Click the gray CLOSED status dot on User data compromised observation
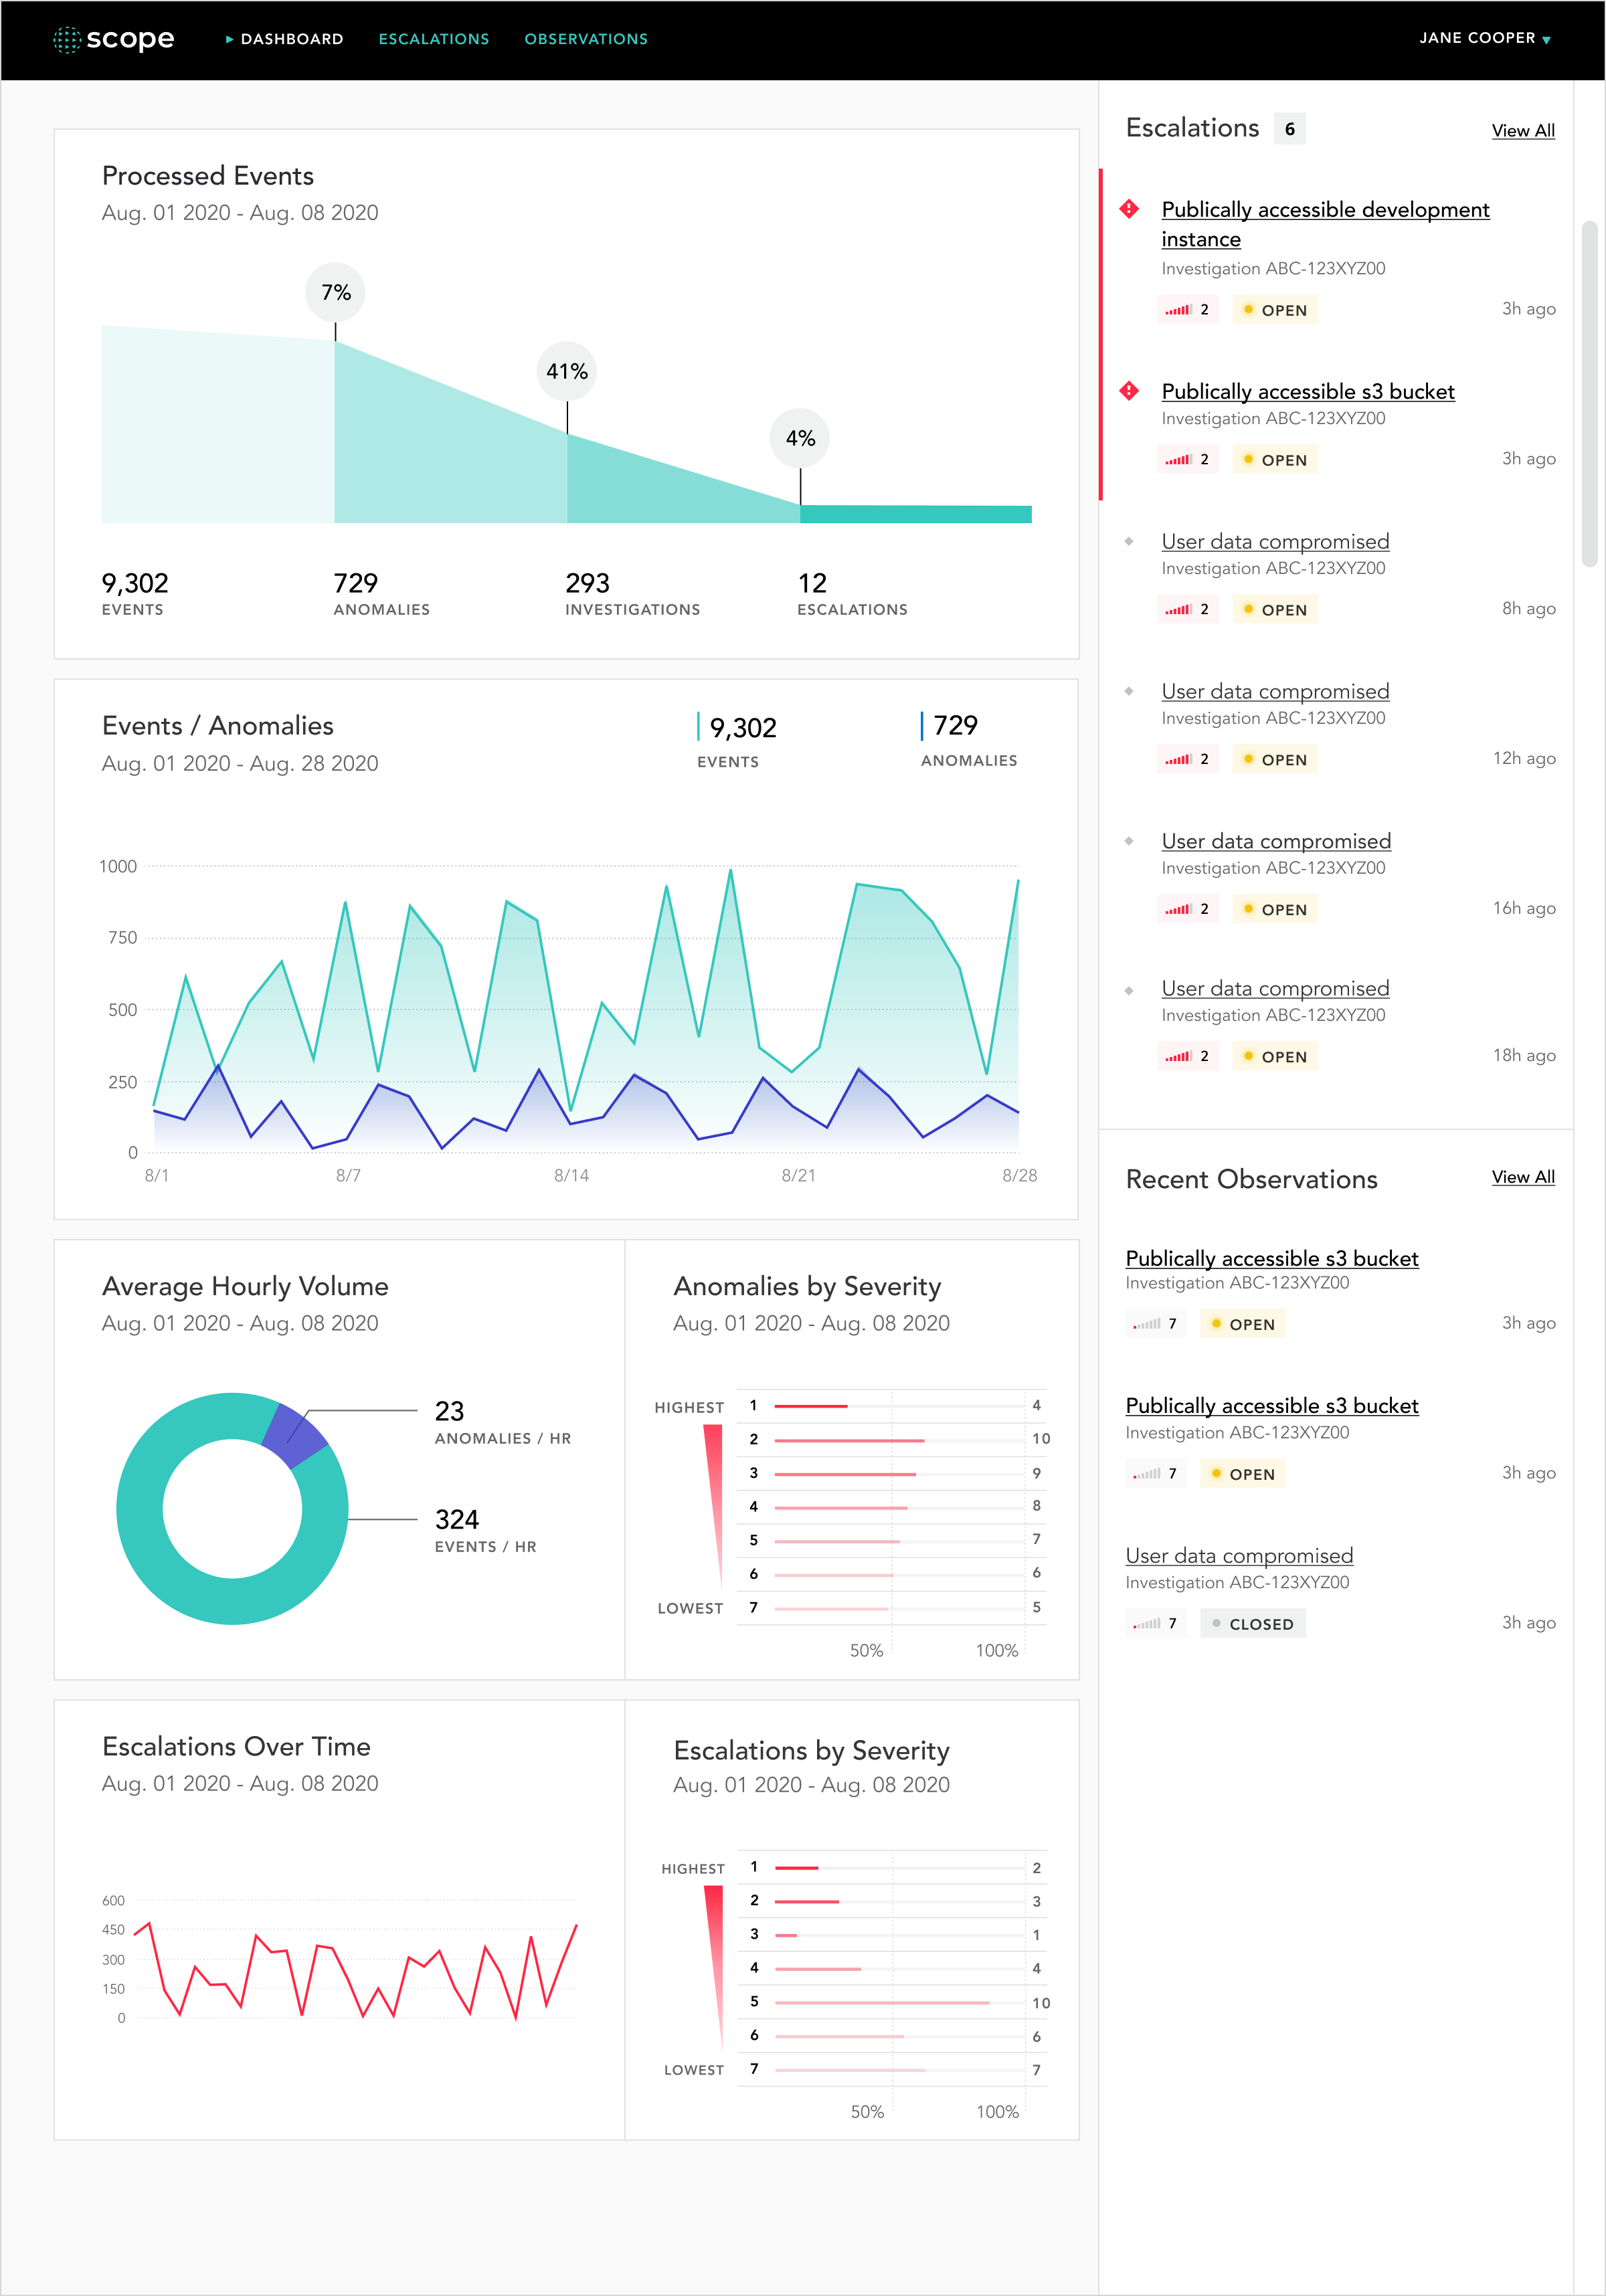1606x2296 pixels. coord(1217,1622)
